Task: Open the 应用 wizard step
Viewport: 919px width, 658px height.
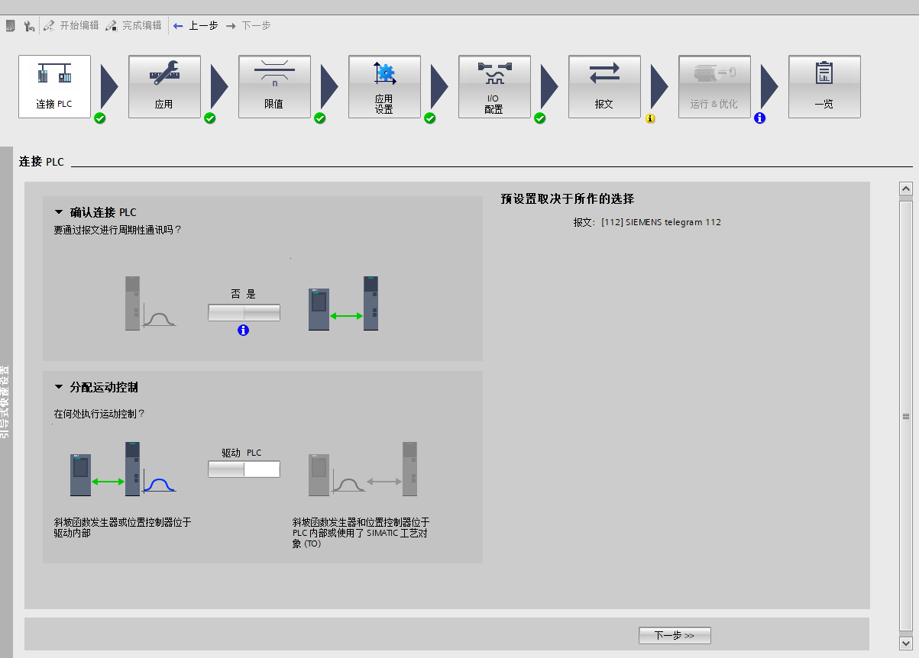Action: click(164, 86)
